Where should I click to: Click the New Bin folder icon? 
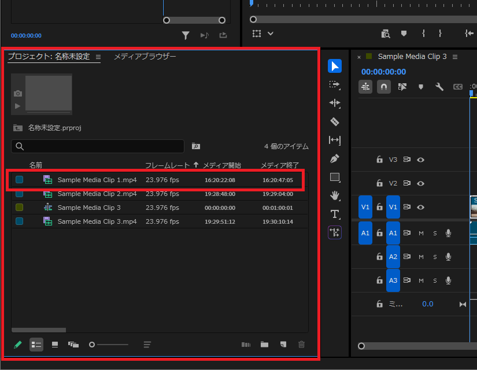click(x=264, y=345)
